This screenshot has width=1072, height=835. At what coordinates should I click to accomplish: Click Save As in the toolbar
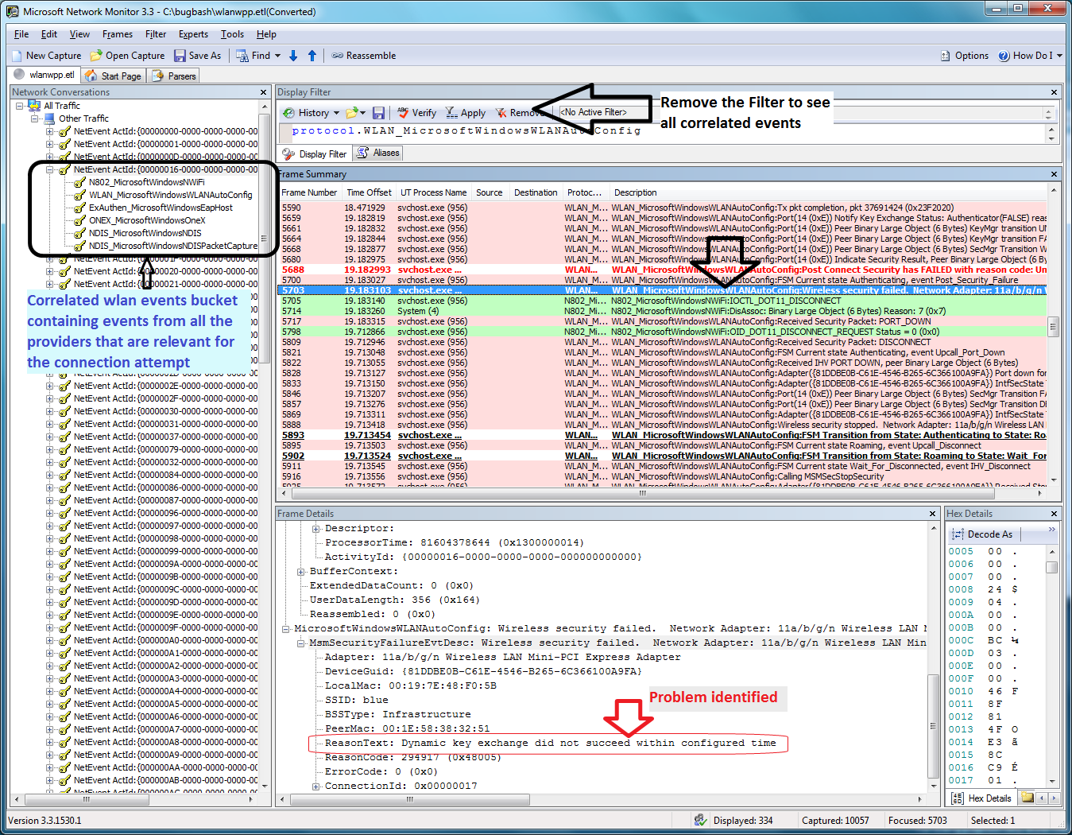click(x=198, y=56)
